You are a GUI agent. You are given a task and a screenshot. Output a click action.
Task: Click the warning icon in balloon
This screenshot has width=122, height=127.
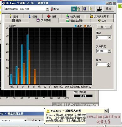pos(48,111)
